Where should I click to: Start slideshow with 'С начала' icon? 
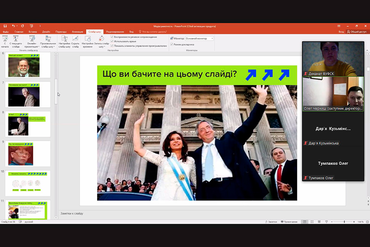5,42
